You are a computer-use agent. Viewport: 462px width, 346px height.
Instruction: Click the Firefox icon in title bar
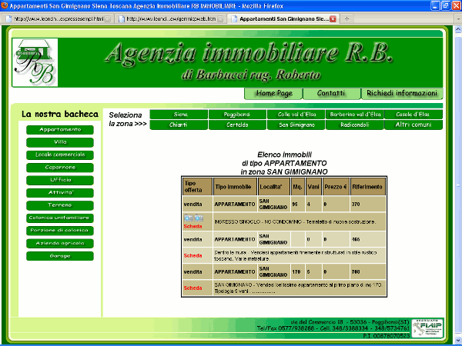5,5
